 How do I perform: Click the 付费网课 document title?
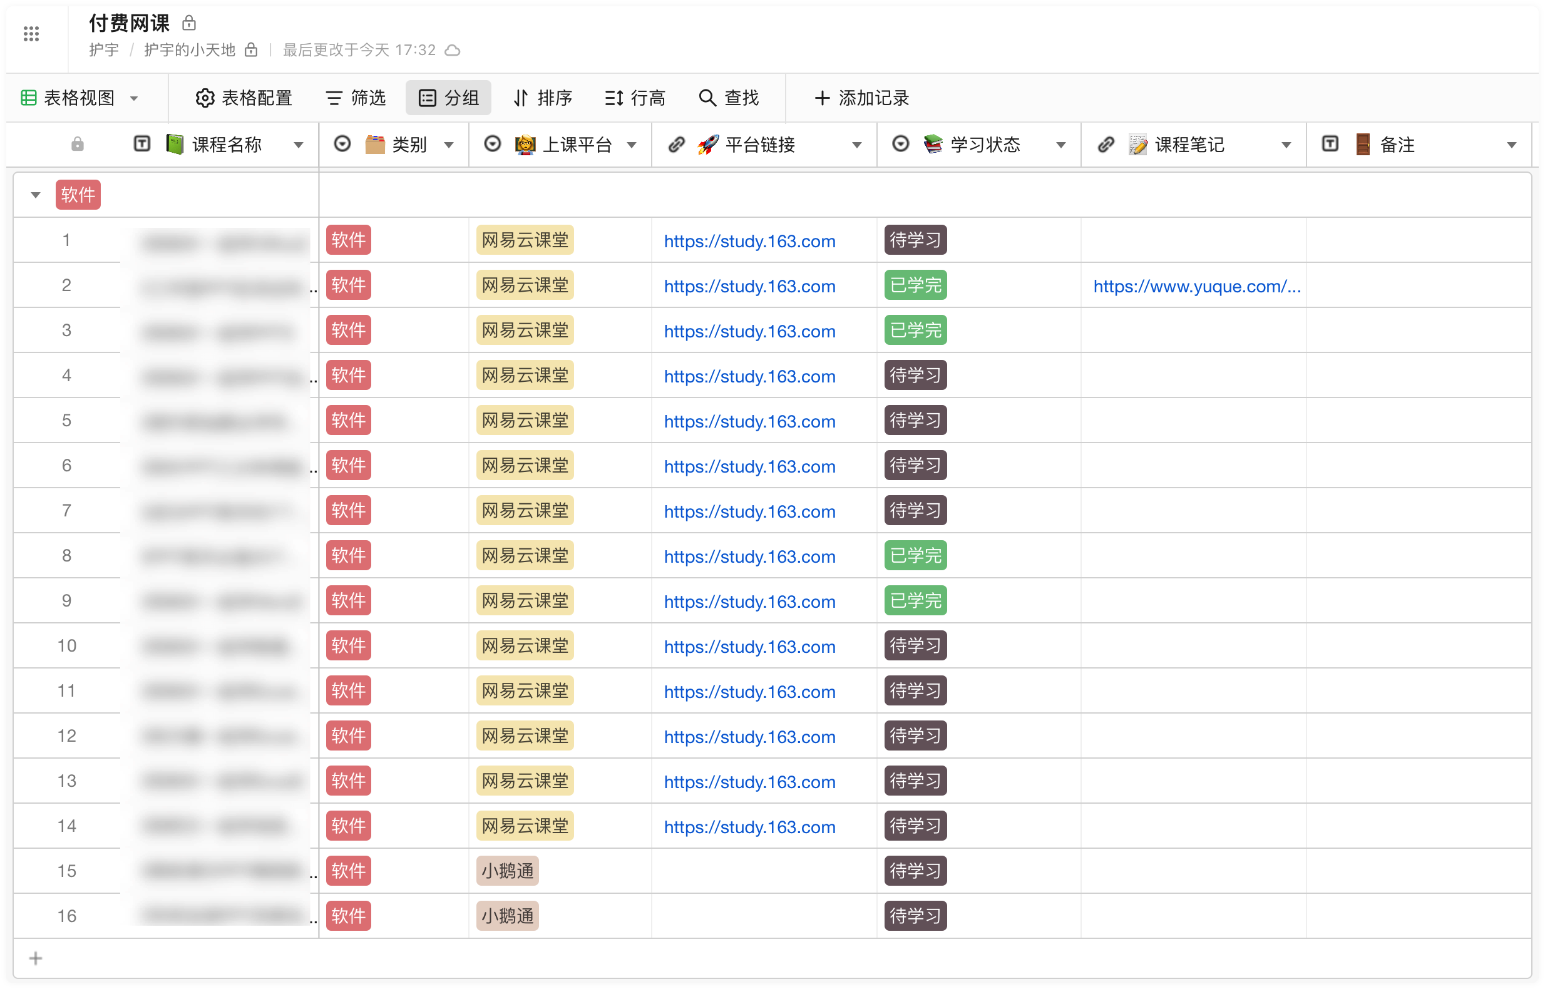(129, 23)
